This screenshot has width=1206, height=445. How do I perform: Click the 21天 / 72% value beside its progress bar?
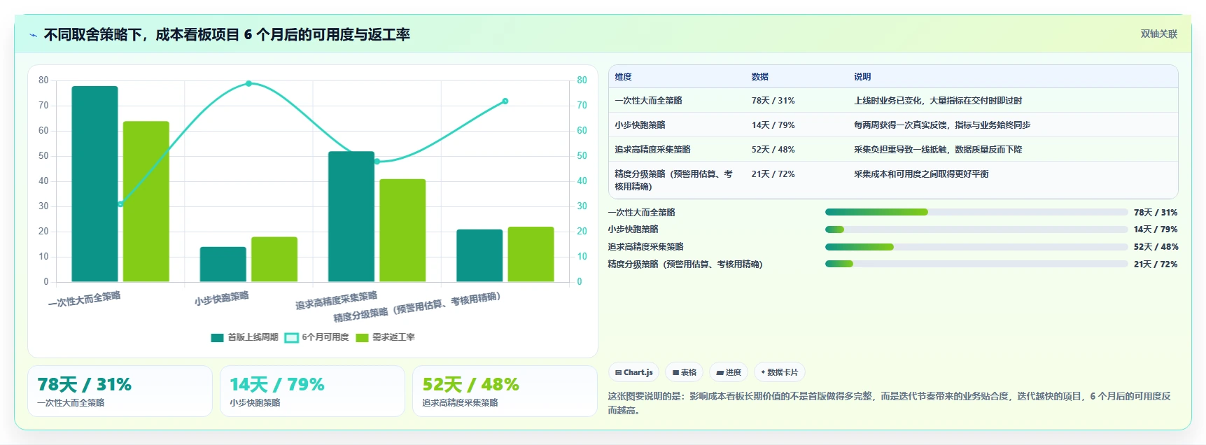coord(1156,264)
